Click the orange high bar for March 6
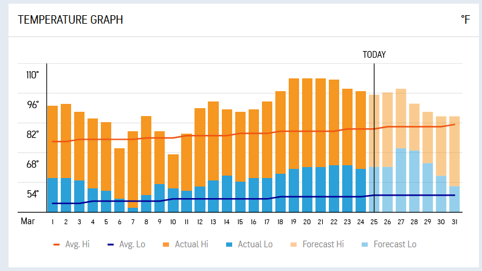Viewport: 482px width, 271px height. click(120, 174)
